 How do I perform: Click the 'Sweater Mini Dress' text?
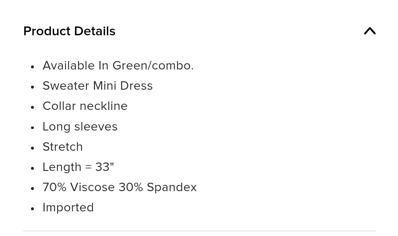coord(97,86)
